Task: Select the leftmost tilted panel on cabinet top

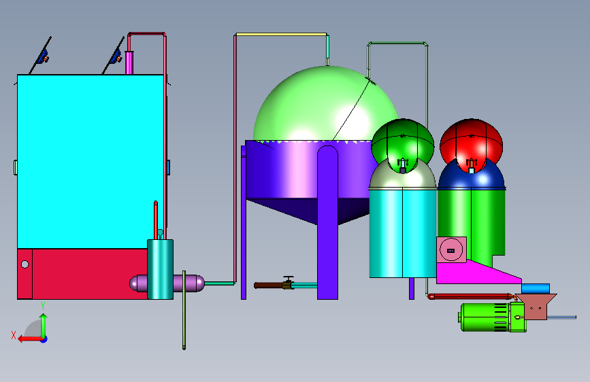Action: coord(42,55)
